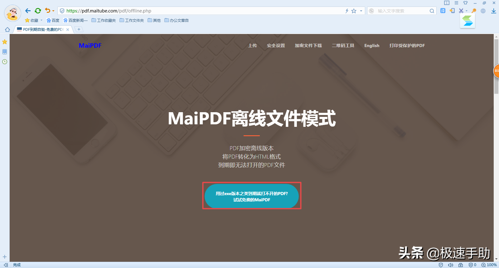This screenshot has height=268, width=499.
Task: Open 收藏 favorites bookmark button
Action: 32,20
